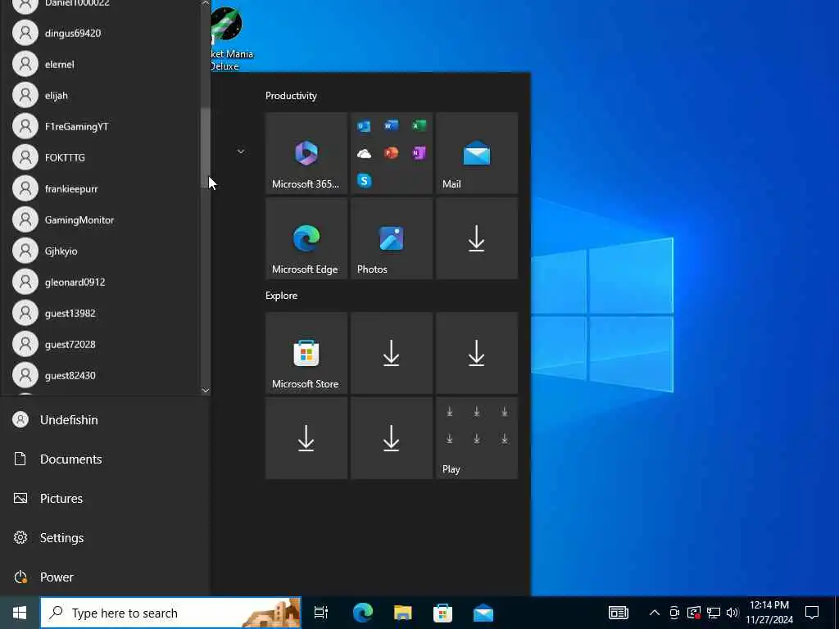Click the OneNote icon in Office folder tile

419,153
